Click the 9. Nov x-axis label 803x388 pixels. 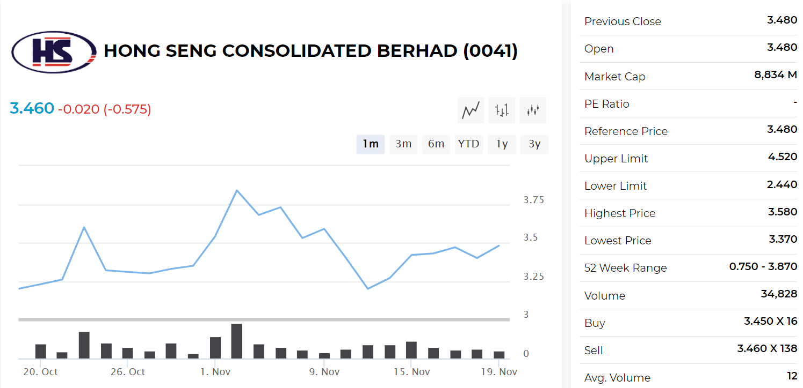pyautogui.click(x=324, y=372)
